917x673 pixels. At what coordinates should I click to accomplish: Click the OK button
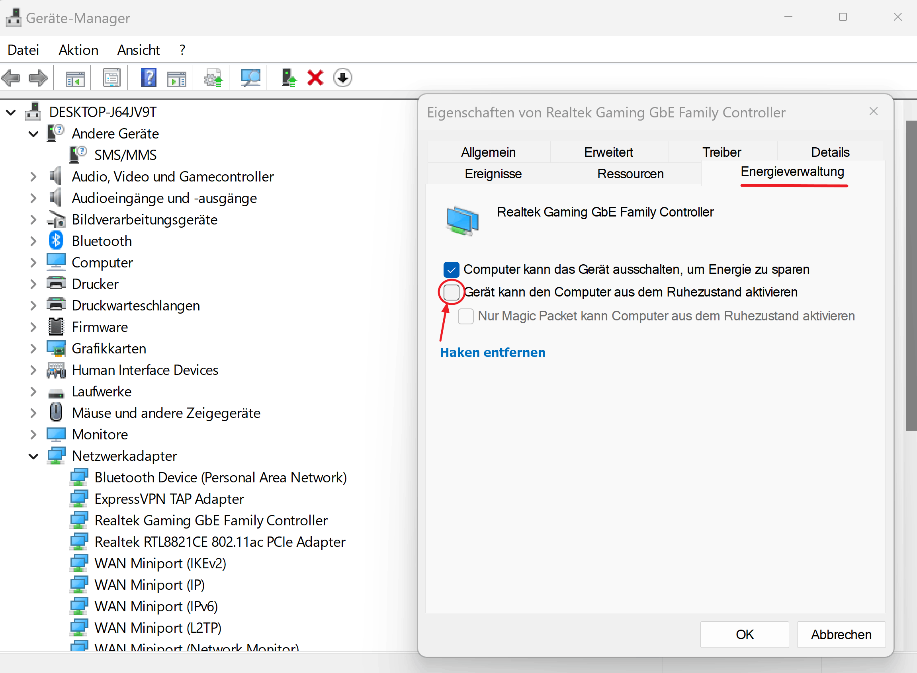click(x=744, y=634)
